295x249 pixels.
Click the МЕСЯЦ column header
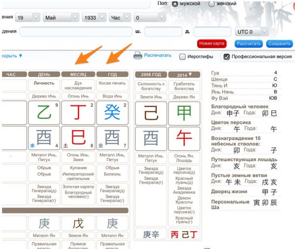(x=78, y=74)
